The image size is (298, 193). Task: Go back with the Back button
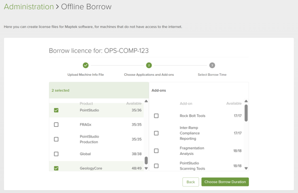pyautogui.click(x=191, y=182)
